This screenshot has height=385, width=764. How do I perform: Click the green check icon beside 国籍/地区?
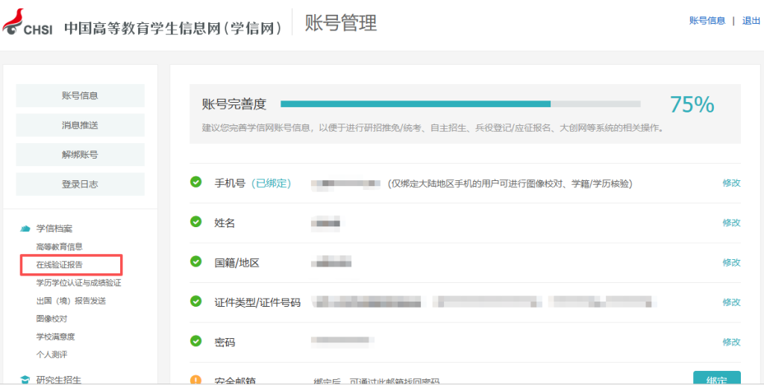(x=196, y=261)
